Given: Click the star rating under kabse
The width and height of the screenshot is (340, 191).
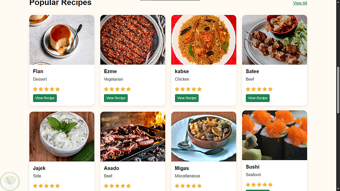Looking at the screenshot, I should click(188, 89).
